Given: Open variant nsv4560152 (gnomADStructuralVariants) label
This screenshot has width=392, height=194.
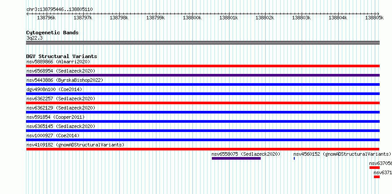Looking at the screenshot, I should [x=342, y=154].
